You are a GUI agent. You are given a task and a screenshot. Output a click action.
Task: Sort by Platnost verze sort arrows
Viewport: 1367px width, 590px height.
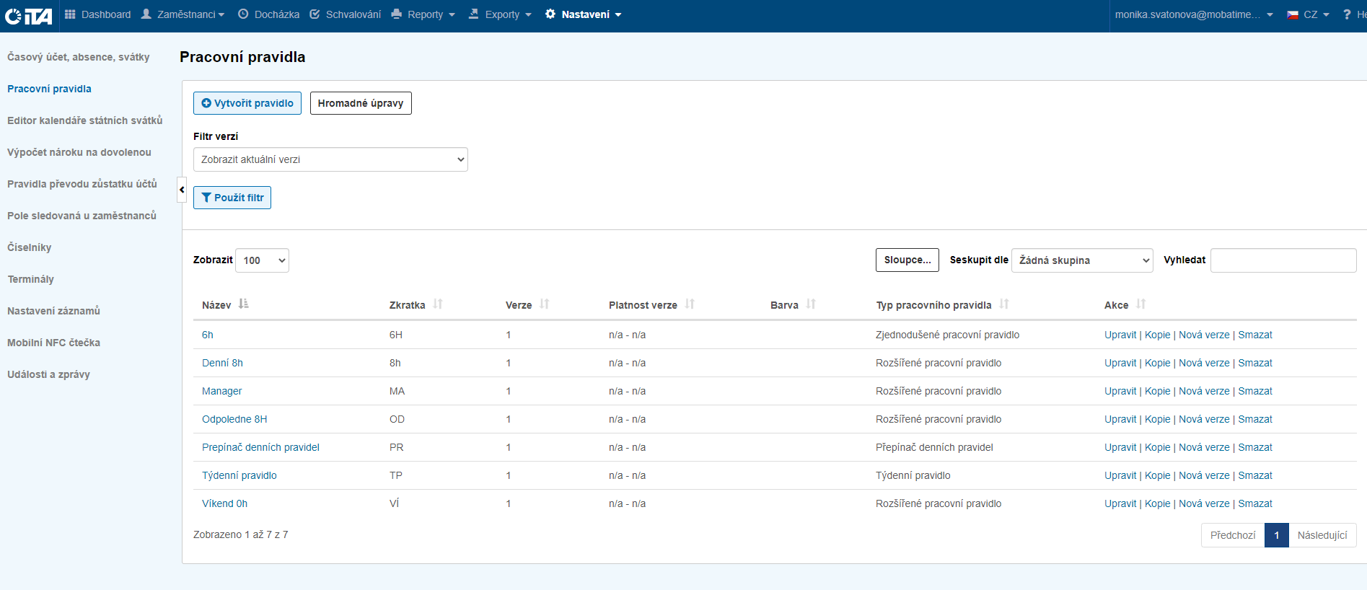690,304
